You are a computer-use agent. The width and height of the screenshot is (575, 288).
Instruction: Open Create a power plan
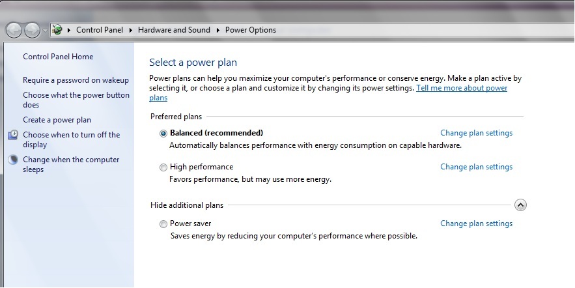tap(57, 120)
